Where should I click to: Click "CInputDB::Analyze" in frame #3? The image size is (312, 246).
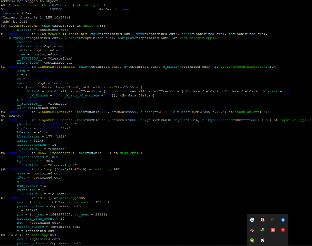[x=55, y=112]
